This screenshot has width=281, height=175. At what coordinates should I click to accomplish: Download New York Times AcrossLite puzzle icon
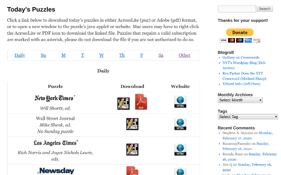123,103
